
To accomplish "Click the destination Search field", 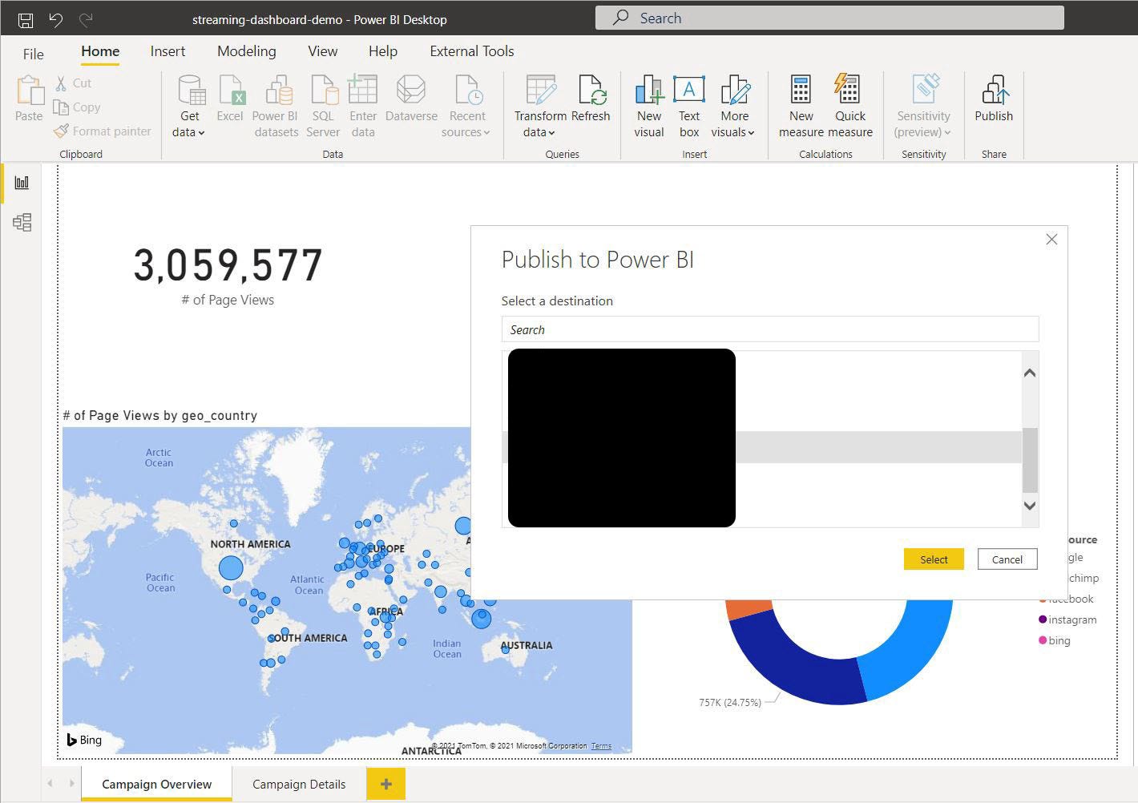I will pos(769,329).
